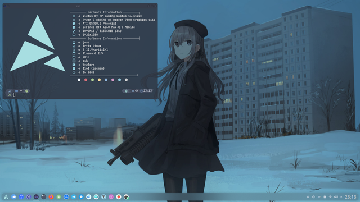This screenshot has width=360, height=202.
Task: Click the green color dot in terminal
Action: tap(92, 80)
